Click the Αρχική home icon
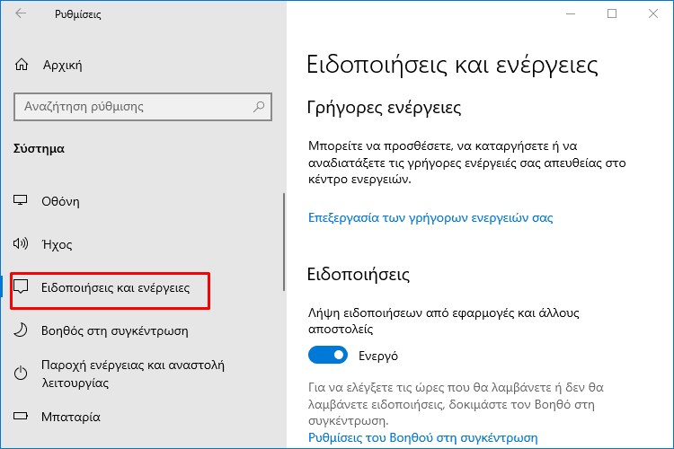The image size is (674, 449). pos(22,65)
